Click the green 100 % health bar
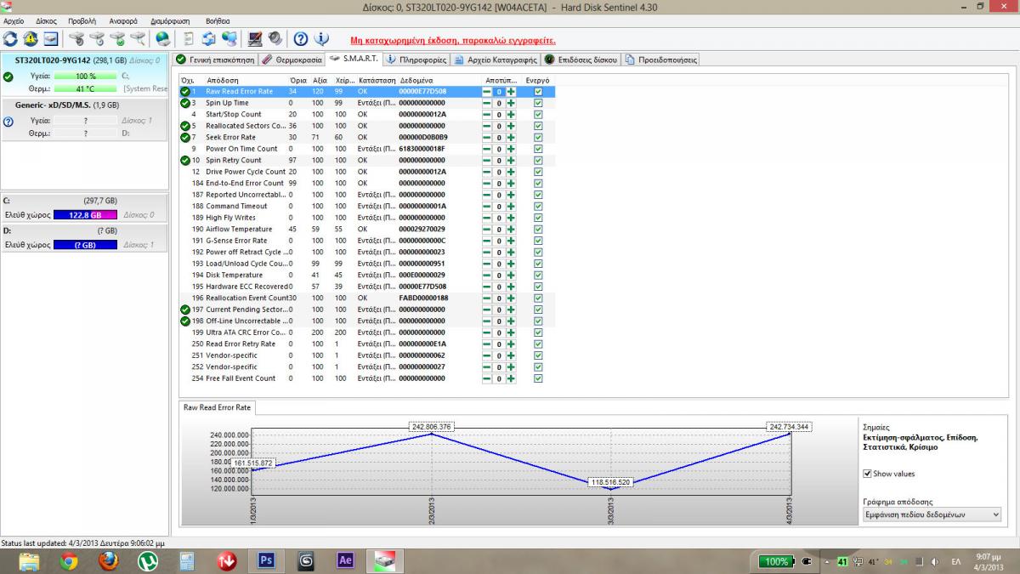1020x574 pixels. 85,77
